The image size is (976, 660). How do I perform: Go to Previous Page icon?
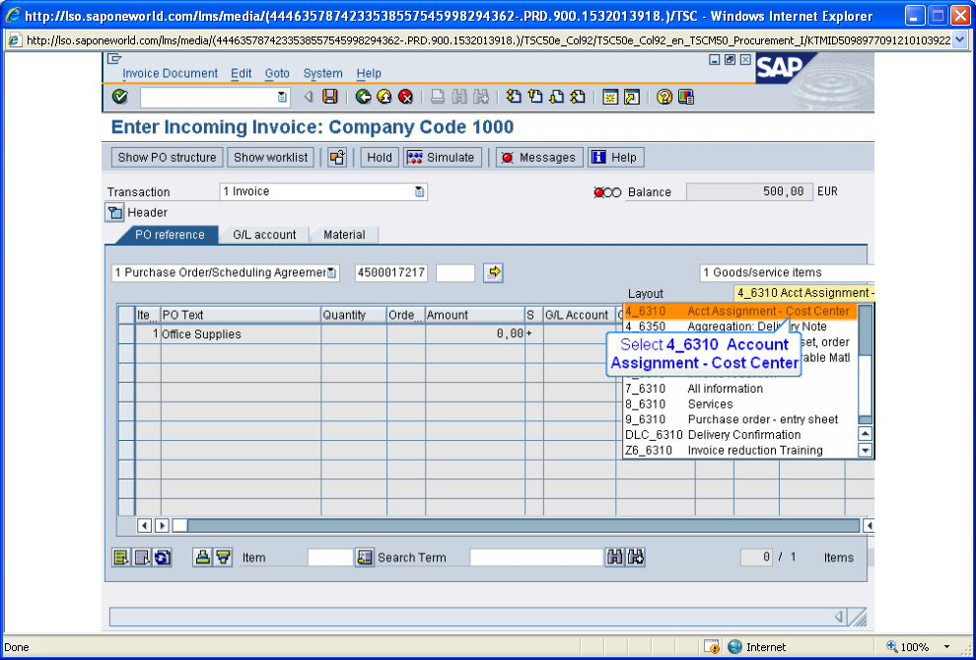coord(535,97)
